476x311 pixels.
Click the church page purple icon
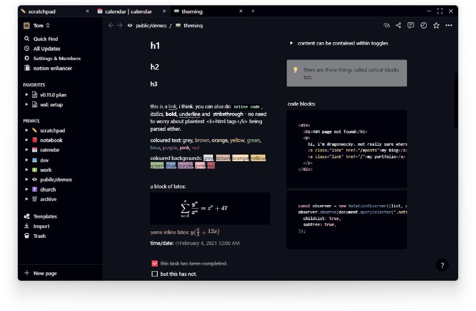point(35,189)
